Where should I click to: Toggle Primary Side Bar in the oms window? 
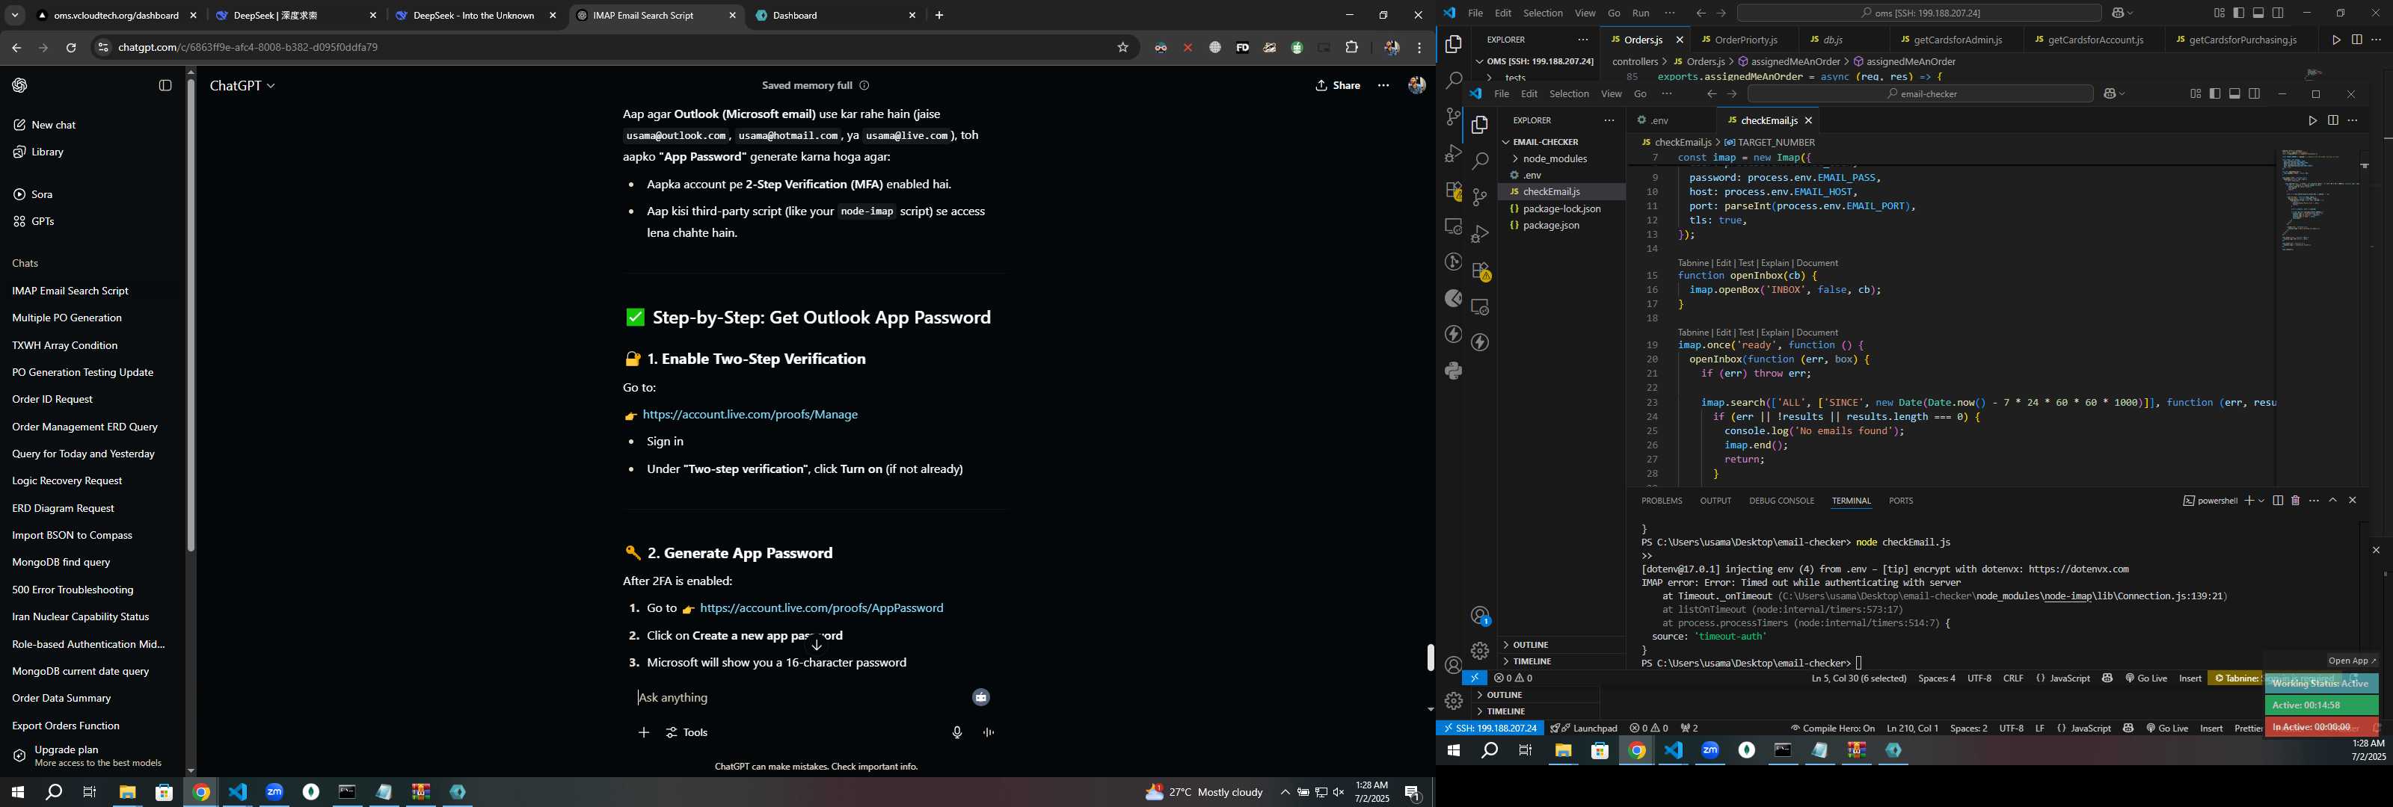(2239, 13)
